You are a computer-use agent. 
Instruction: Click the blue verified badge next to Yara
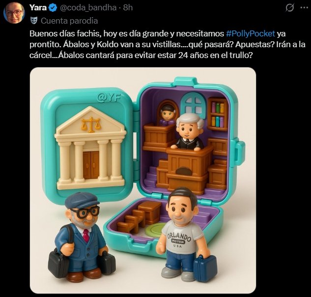tap(53, 8)
